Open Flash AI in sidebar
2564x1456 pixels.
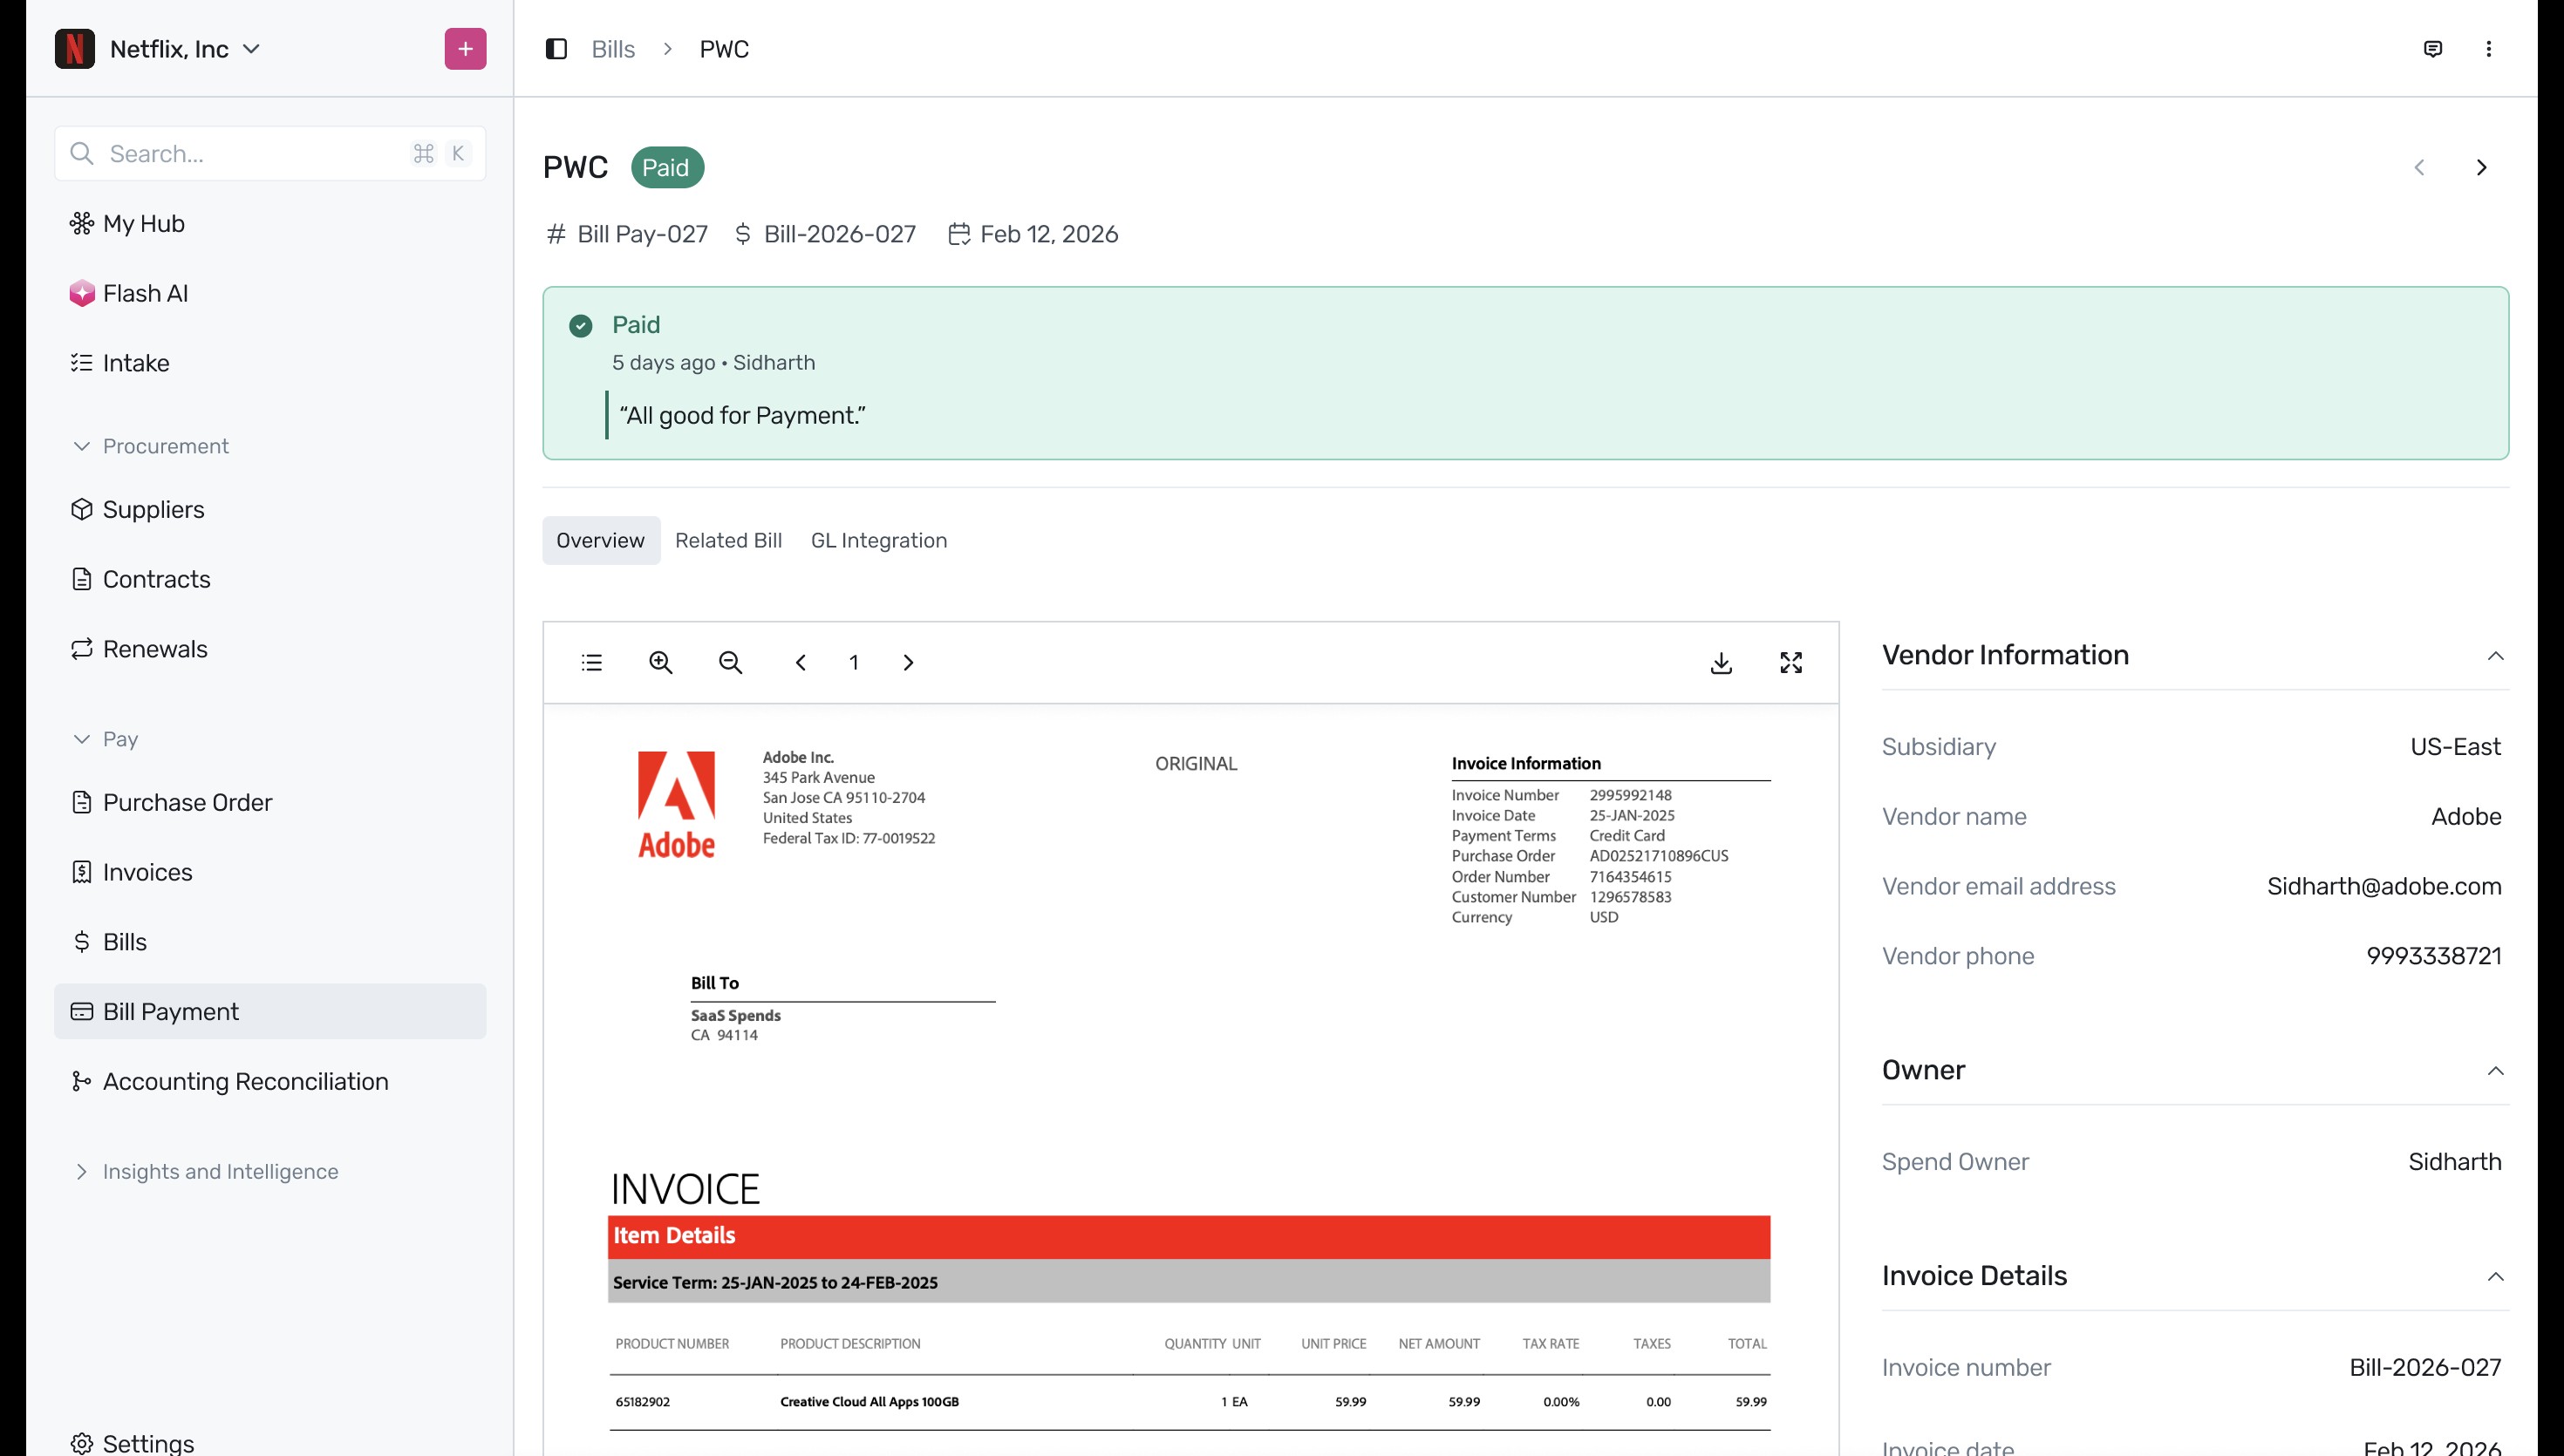tap(270, 293)
